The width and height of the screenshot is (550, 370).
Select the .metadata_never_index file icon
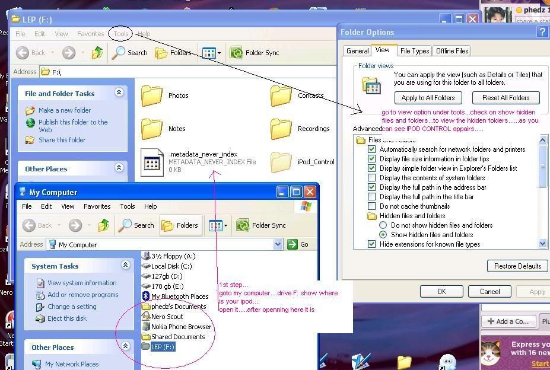[x=152, y=162]
